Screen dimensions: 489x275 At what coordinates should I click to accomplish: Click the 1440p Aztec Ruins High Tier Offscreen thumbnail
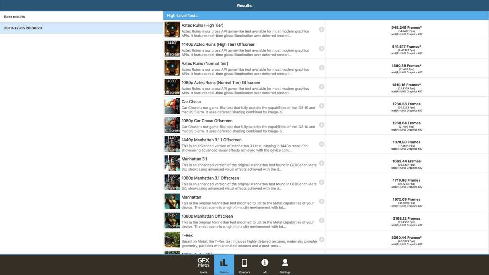coord(172,49)
